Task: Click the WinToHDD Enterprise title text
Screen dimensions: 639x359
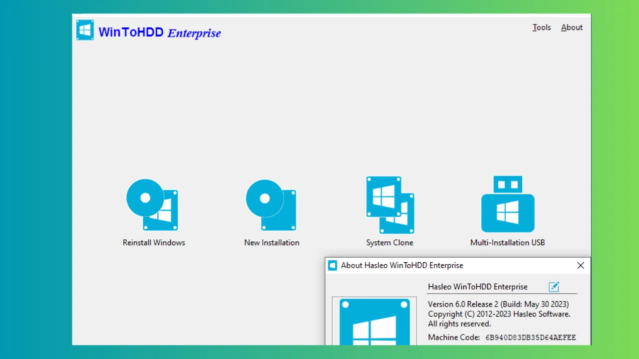Action: (160, 32)
